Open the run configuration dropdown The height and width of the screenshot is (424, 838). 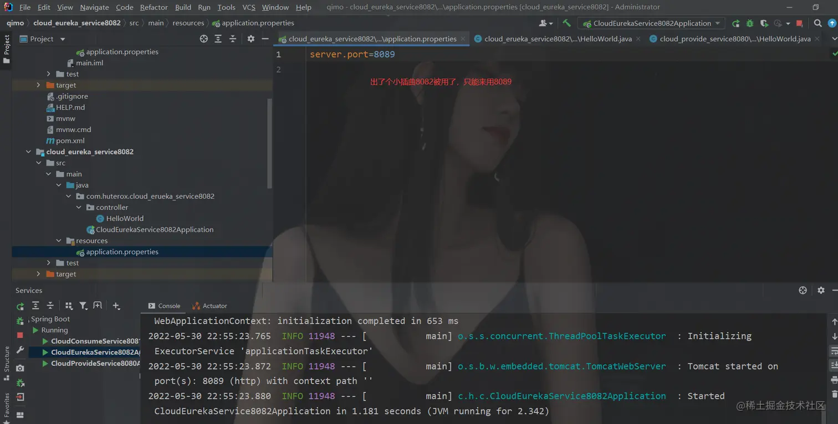tap(651, 23)
